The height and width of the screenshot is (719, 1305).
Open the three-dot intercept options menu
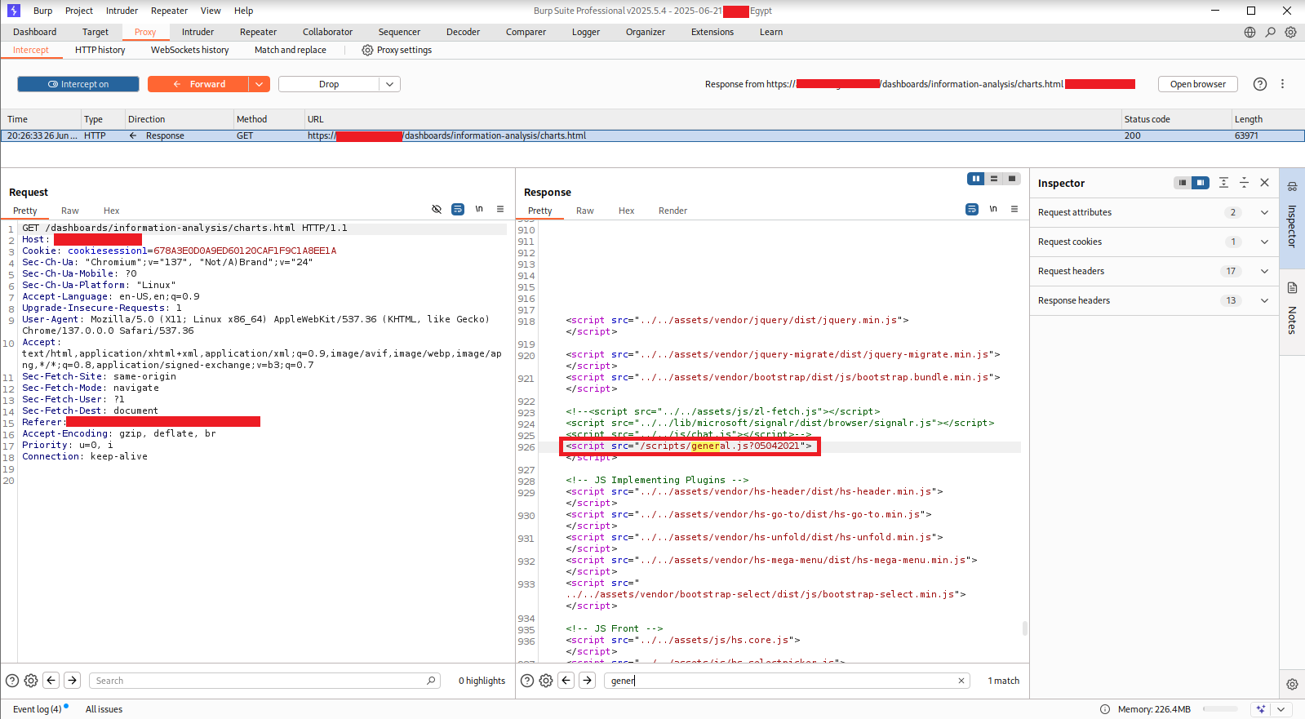point(1282,84)
